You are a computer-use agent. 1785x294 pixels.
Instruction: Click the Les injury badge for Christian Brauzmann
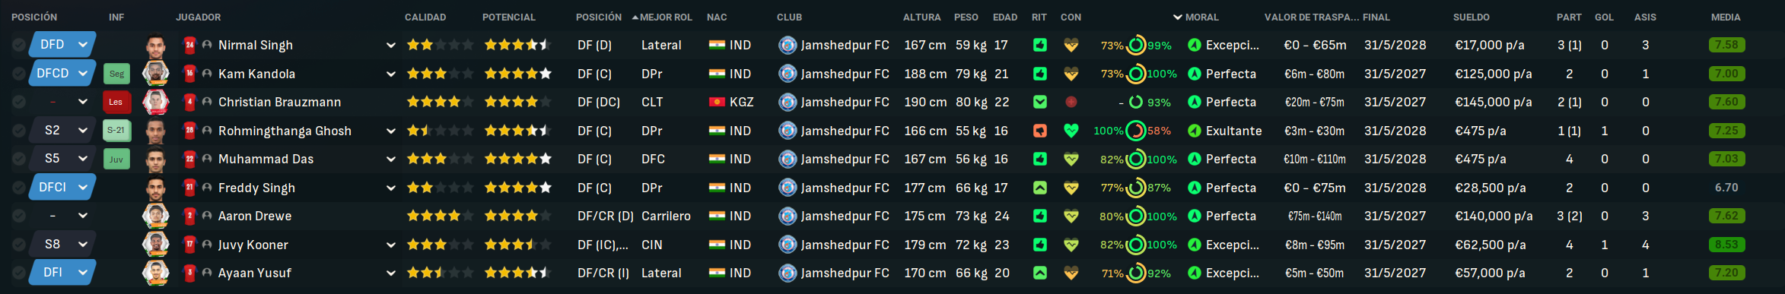pos(116,102)
